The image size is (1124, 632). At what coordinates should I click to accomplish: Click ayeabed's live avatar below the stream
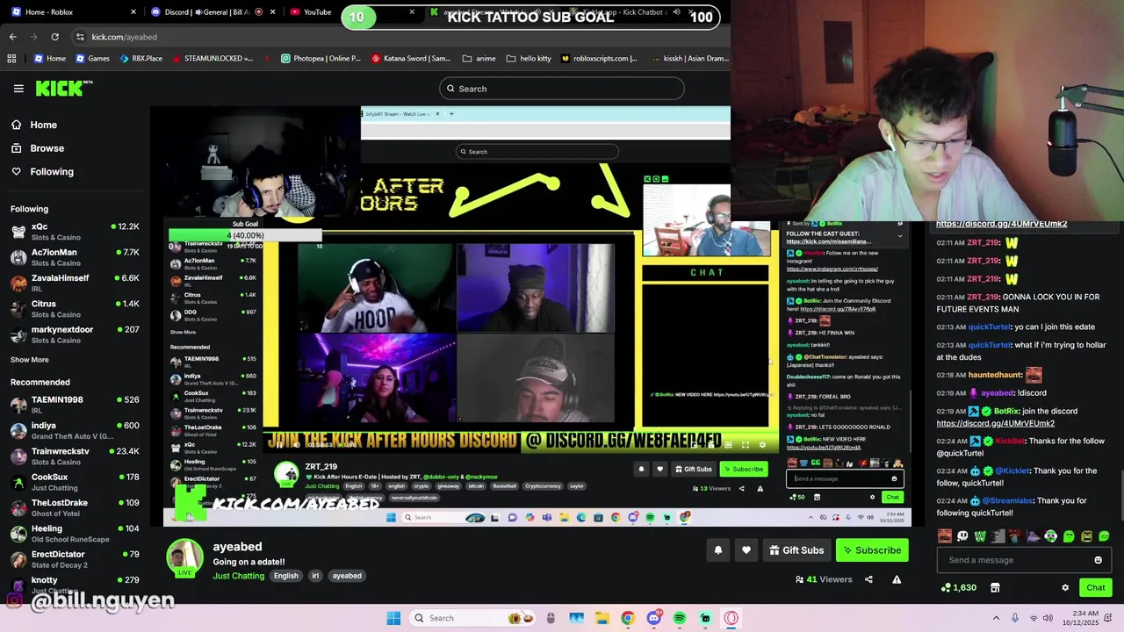point(185,558)
